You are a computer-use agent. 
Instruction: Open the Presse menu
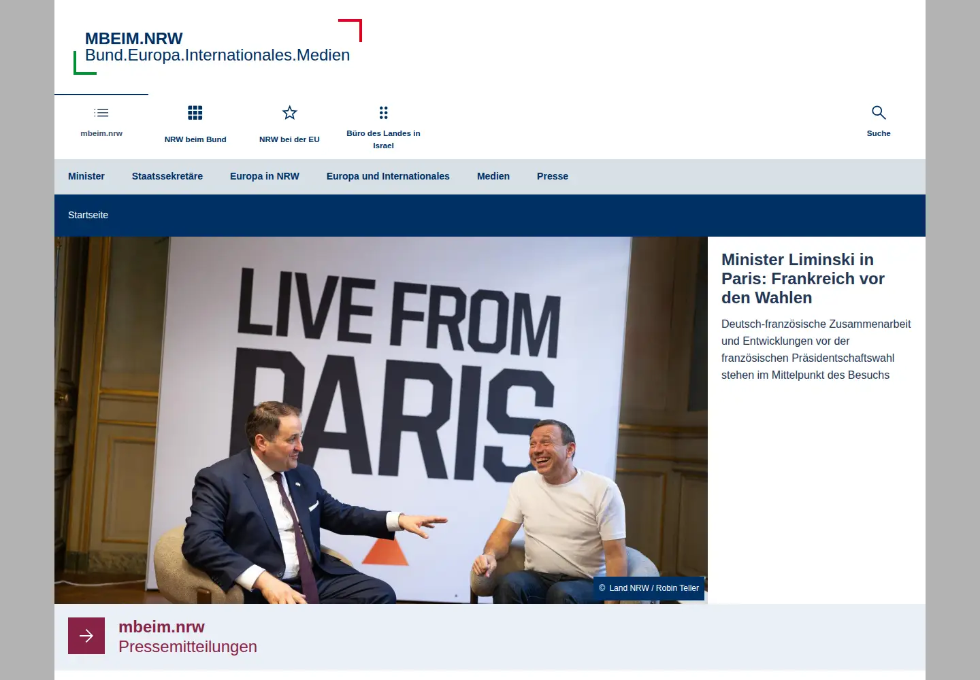[x=553, y=176]
